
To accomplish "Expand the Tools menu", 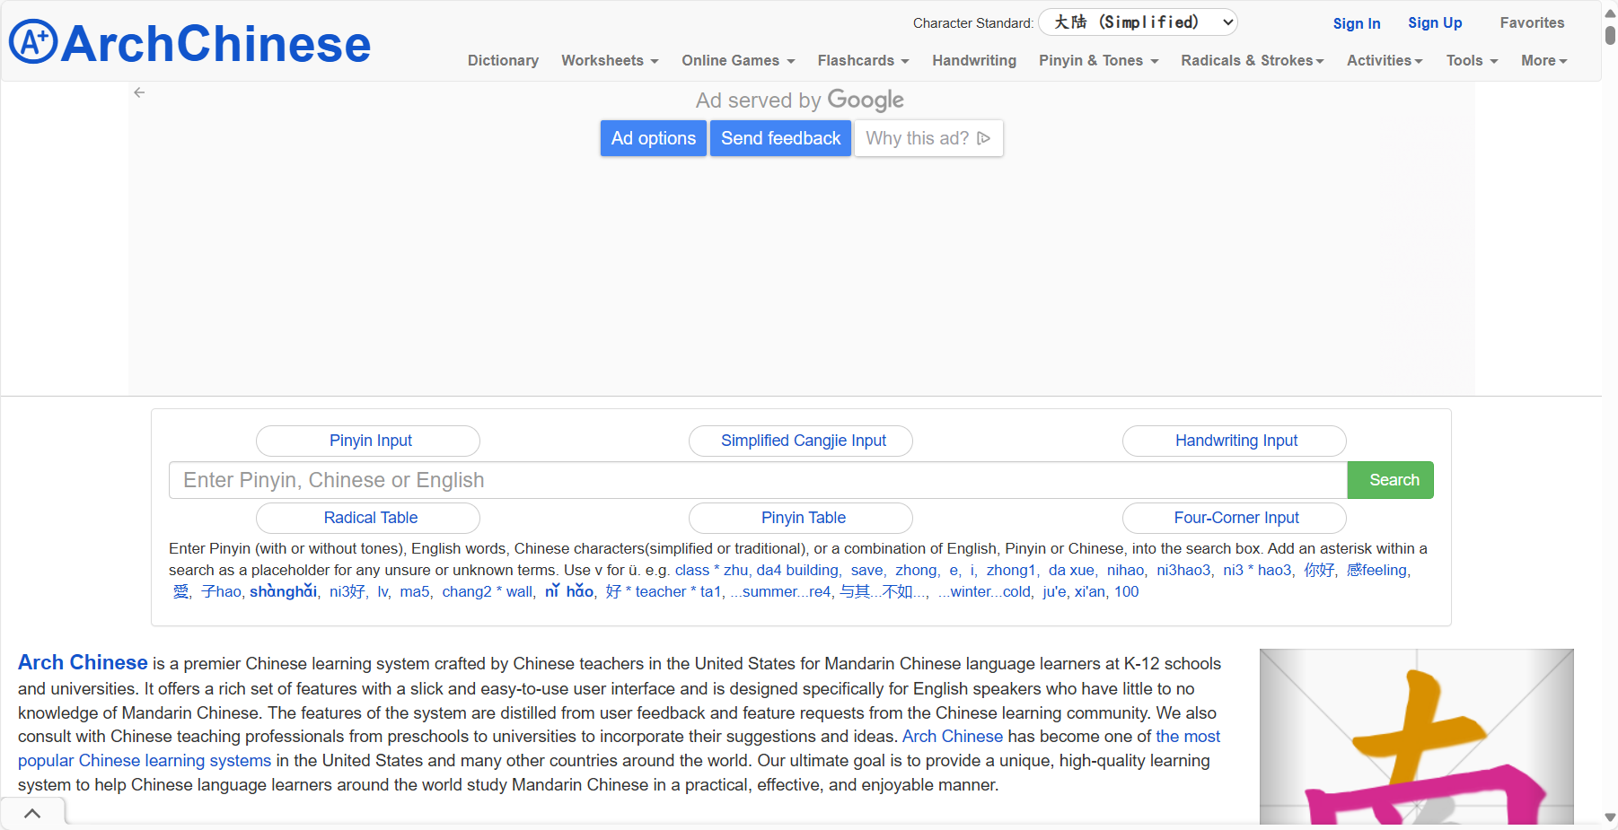I will (x=1472, y=60).
